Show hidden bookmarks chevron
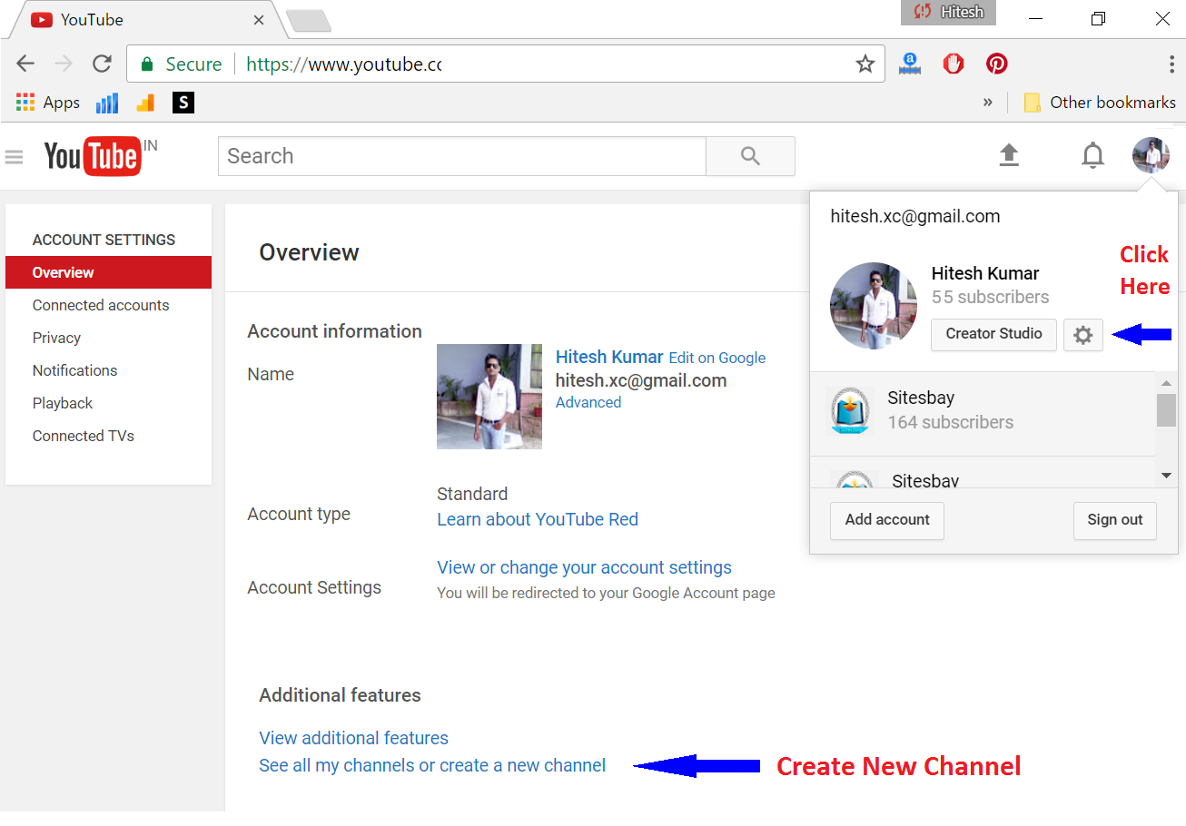 tap(988, 103)
